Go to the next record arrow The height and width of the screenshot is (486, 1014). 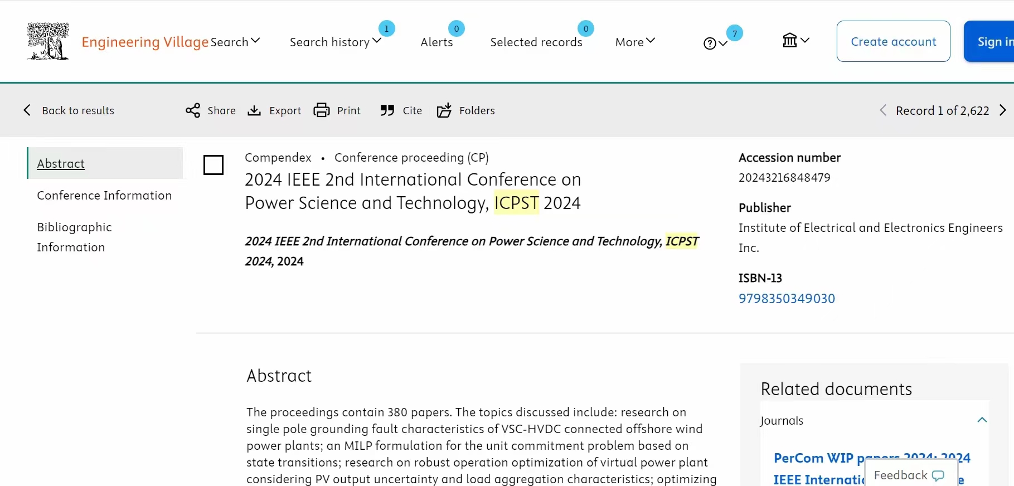pos(1003,110)
